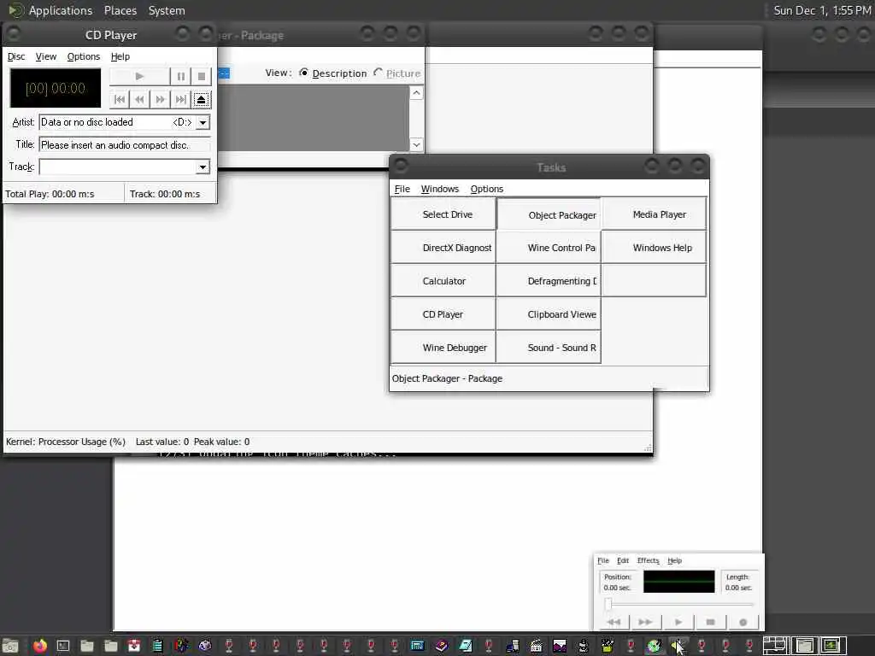Click the CD Player time display
The height and width of the screenshot is (656, 875).
pos(56,88)
